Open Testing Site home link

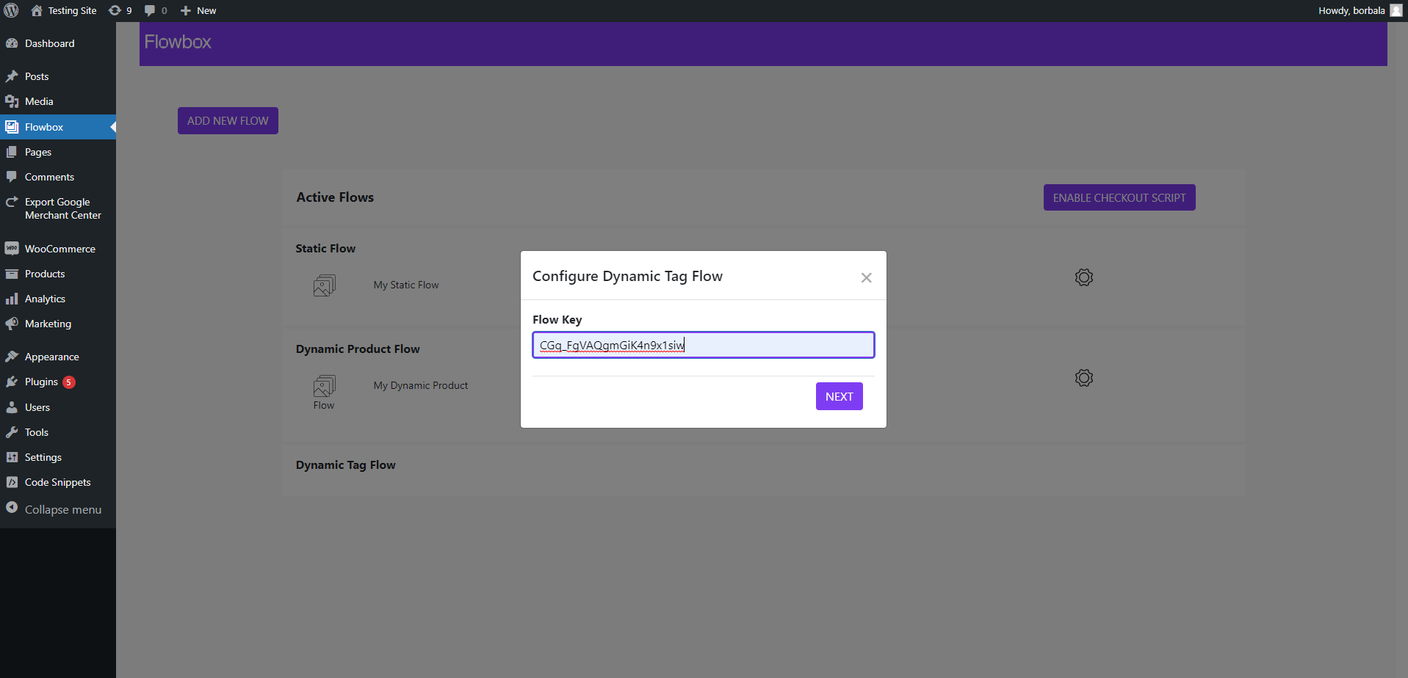[64, 10]
